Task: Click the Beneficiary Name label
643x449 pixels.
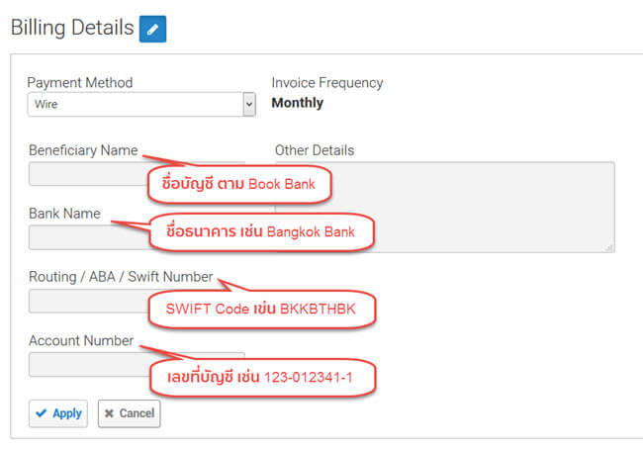Action: (x=82, y=150)
